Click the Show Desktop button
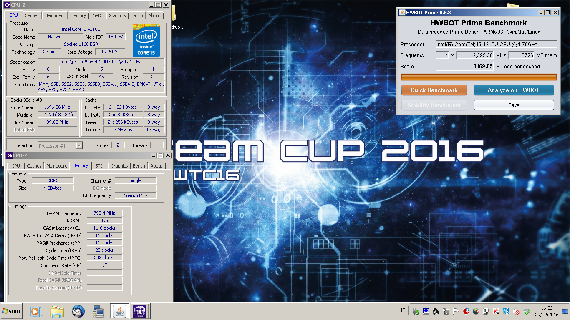This screenshot has width=570, height=320. pos(565,311)
